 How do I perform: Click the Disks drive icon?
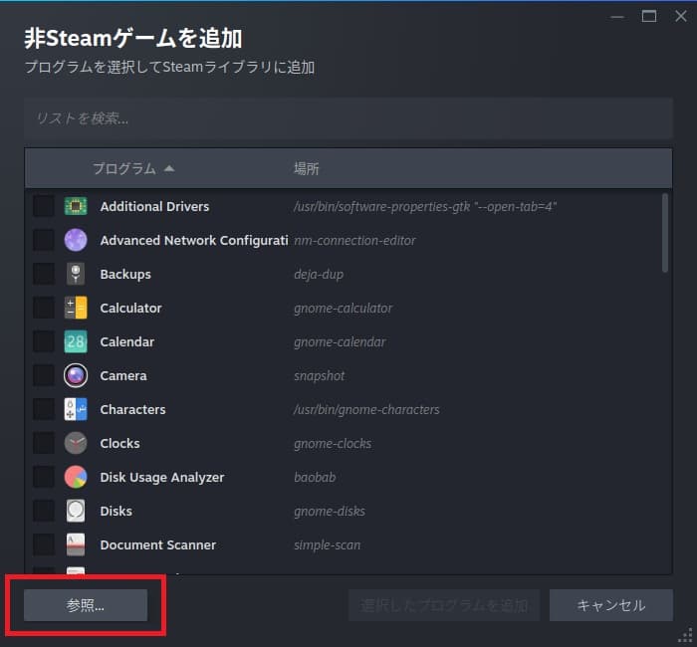(x=76, y=511)
